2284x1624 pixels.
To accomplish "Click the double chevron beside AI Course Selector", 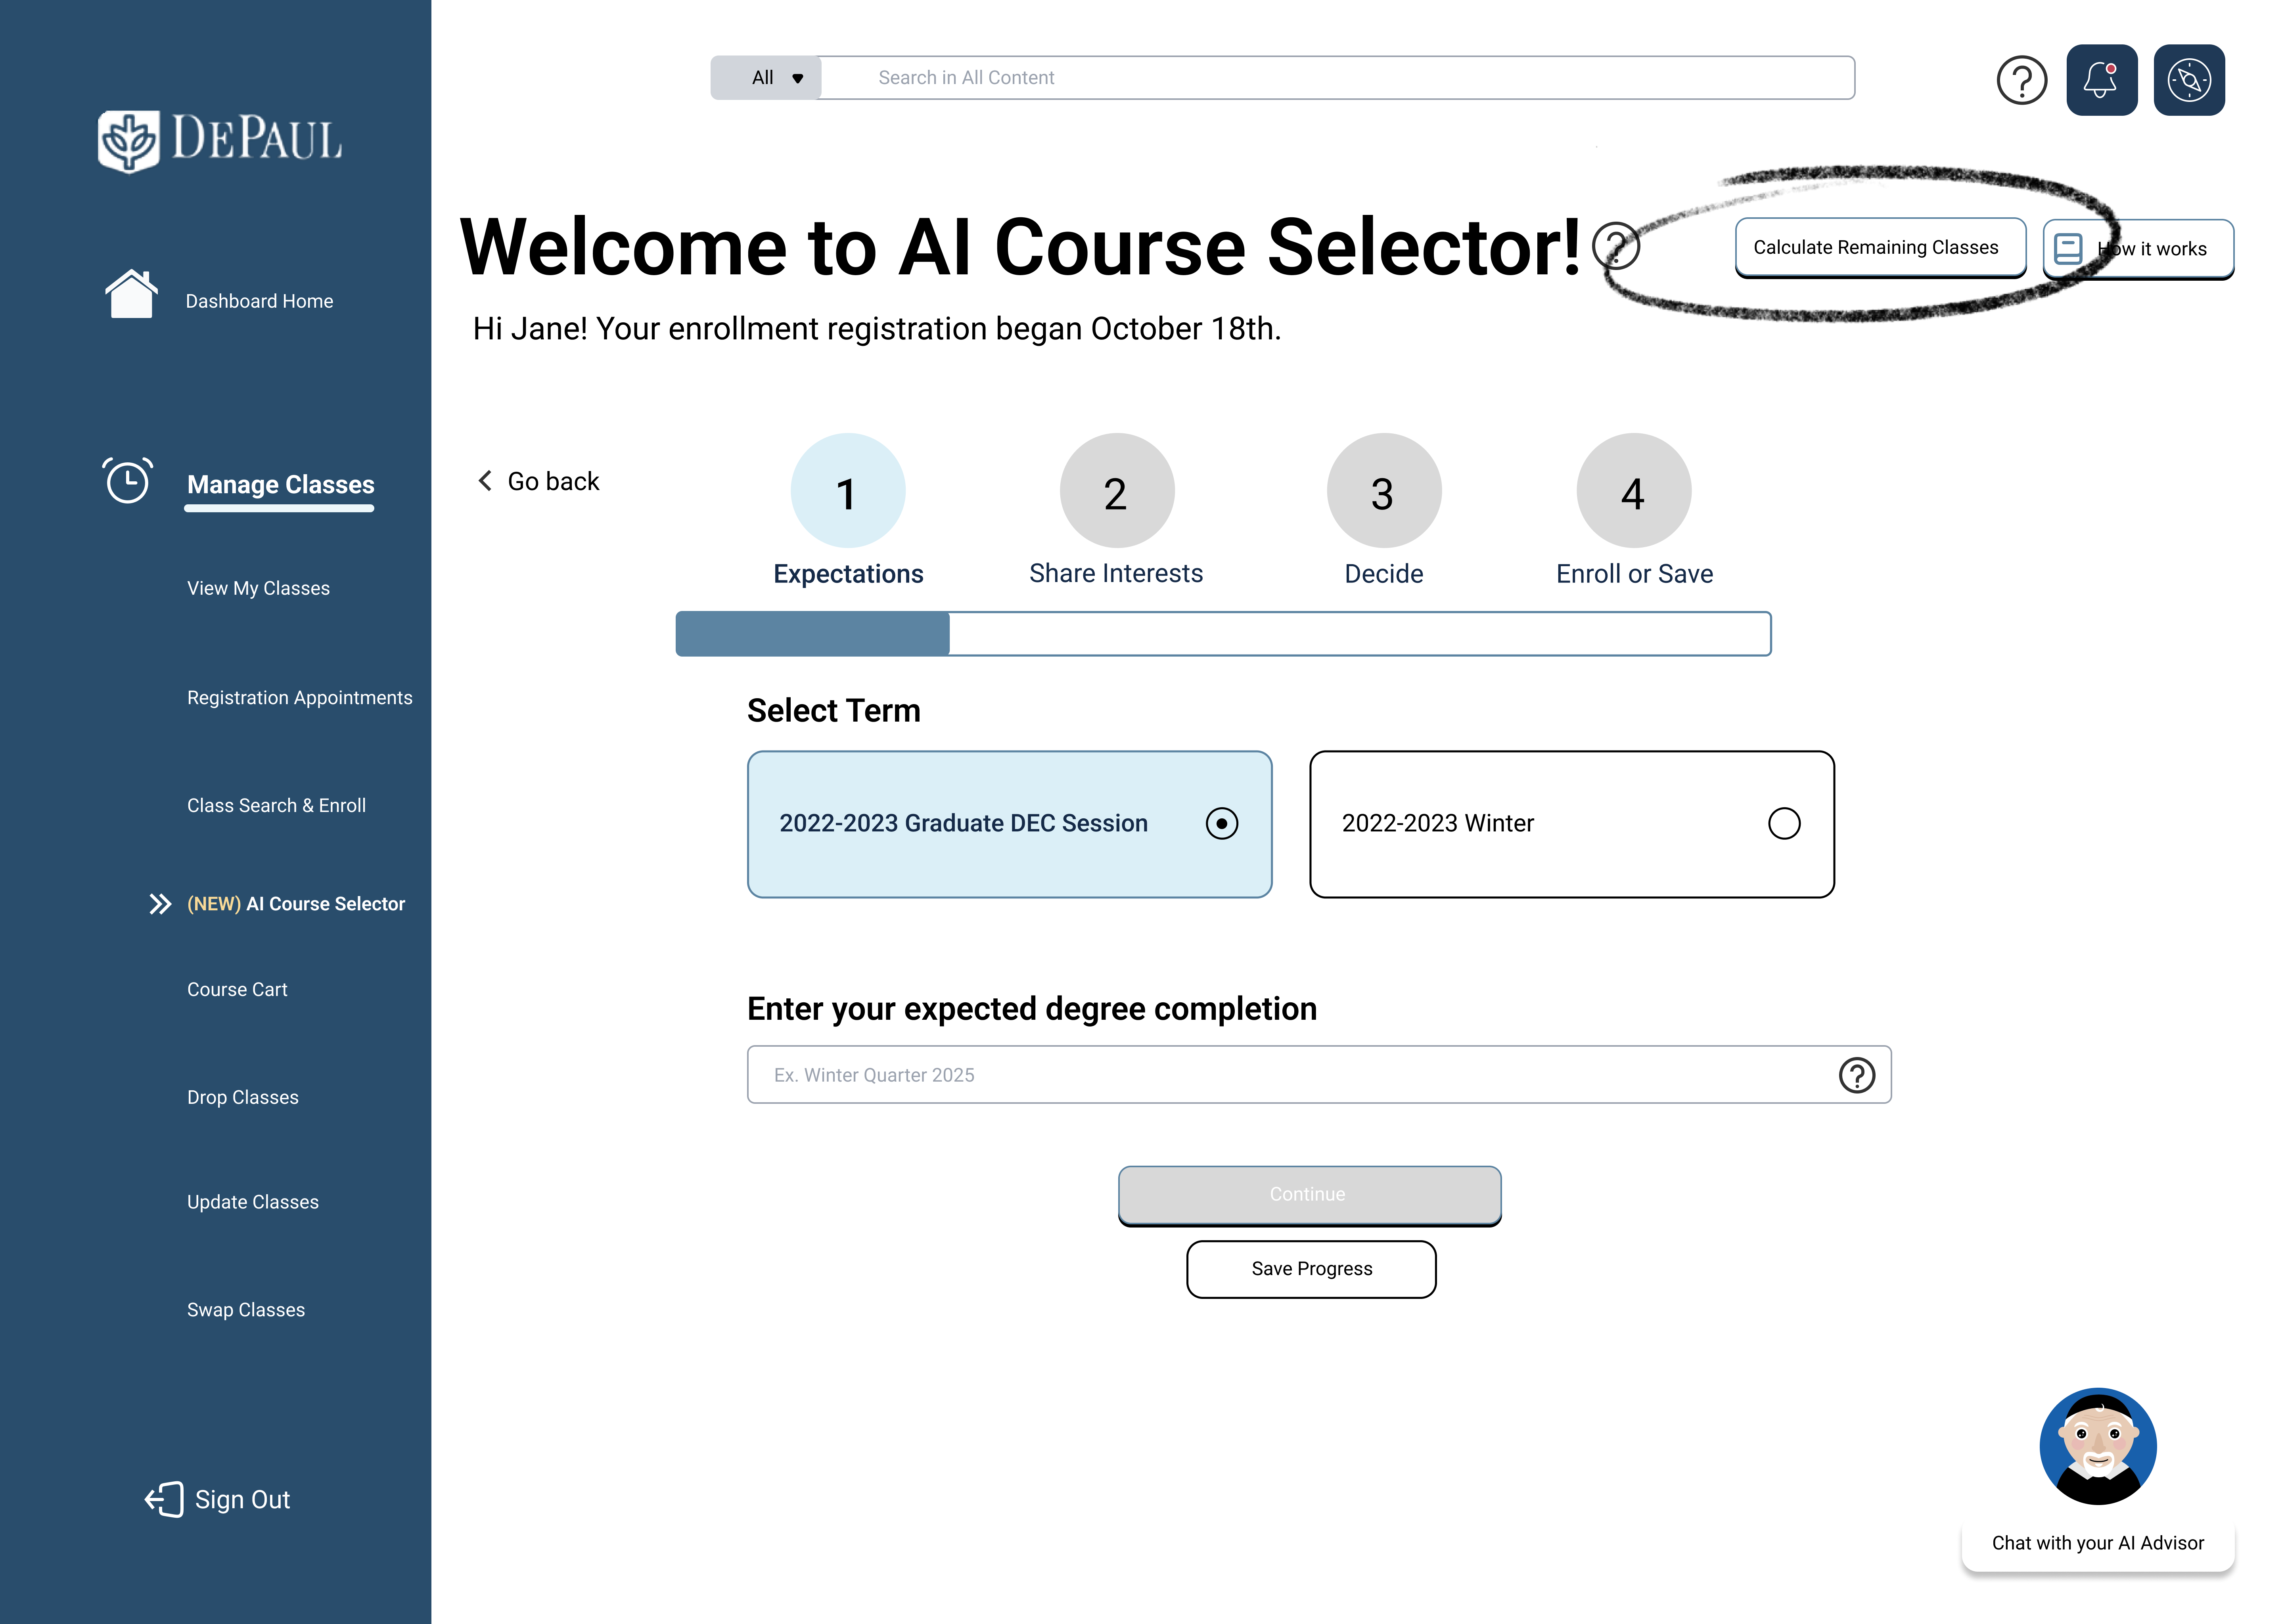I will [x=160, y=904].
